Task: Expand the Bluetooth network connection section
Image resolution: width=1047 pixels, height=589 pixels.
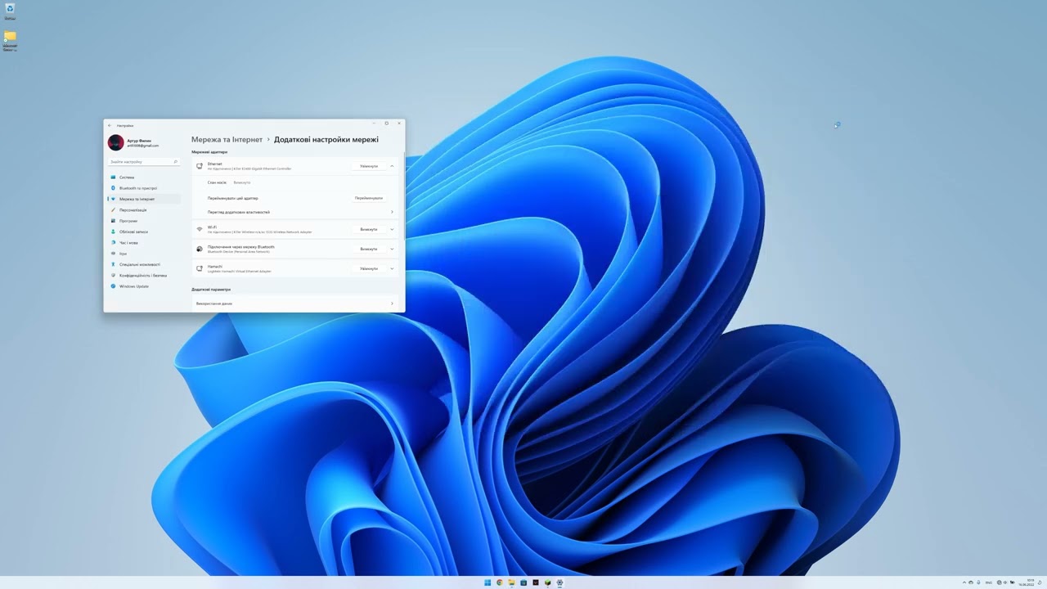Action: tap(392, 249)
